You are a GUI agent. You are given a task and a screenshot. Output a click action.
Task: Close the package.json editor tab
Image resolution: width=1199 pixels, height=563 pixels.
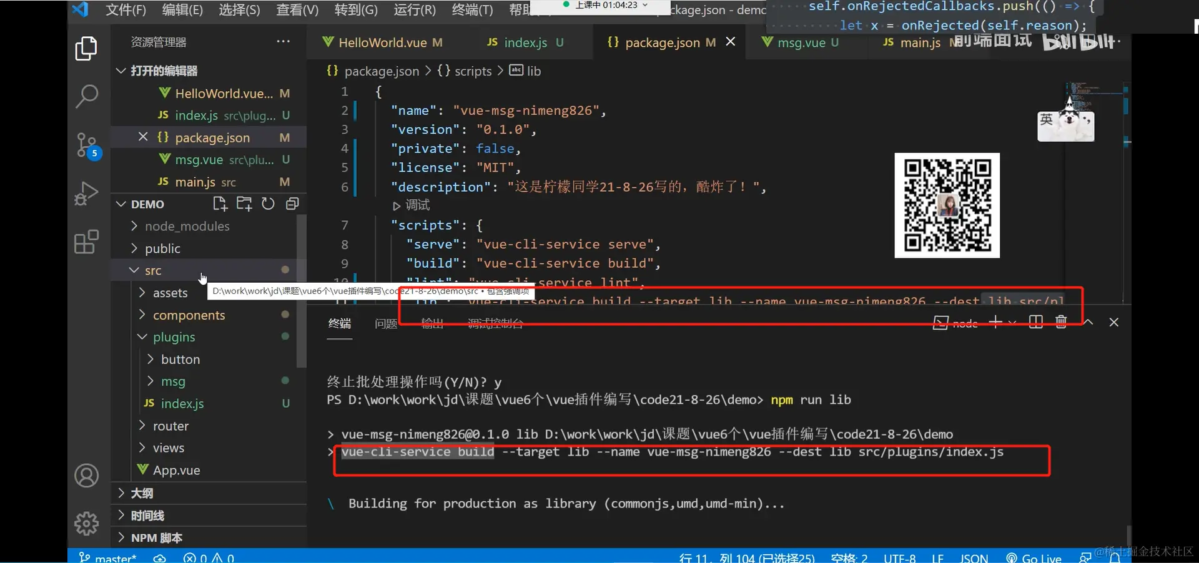pos(731,42)
